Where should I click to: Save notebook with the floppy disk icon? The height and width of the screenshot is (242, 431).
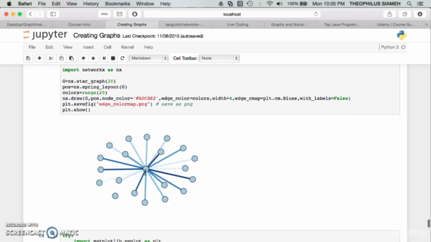(28, 58)
